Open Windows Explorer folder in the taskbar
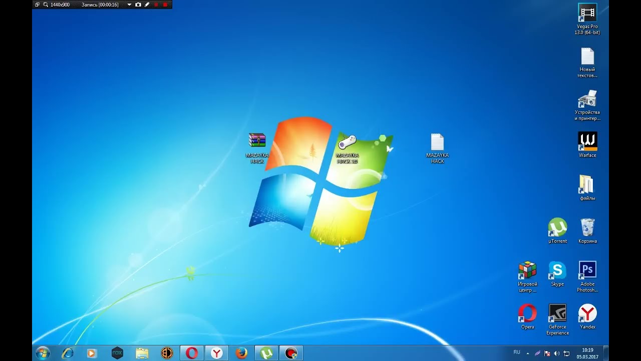 142,353
